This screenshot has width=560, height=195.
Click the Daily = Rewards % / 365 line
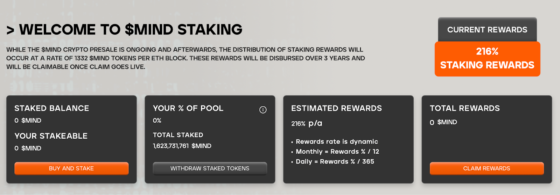(x=333, y=161)
